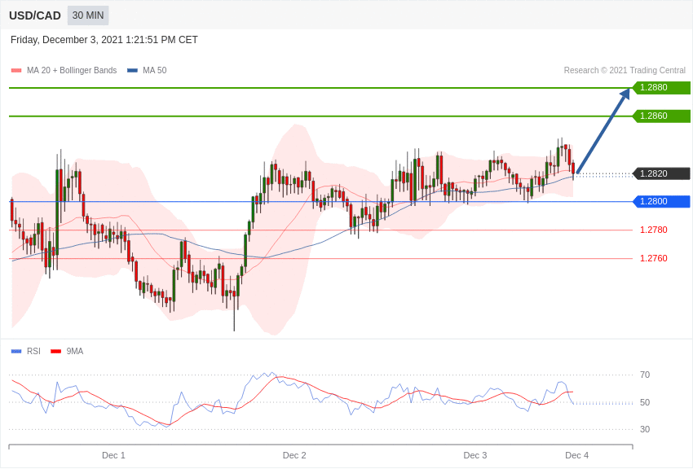Click the red 1.2760 support value
The height and width of the screenshot is (469, 693).
[653, 258]
